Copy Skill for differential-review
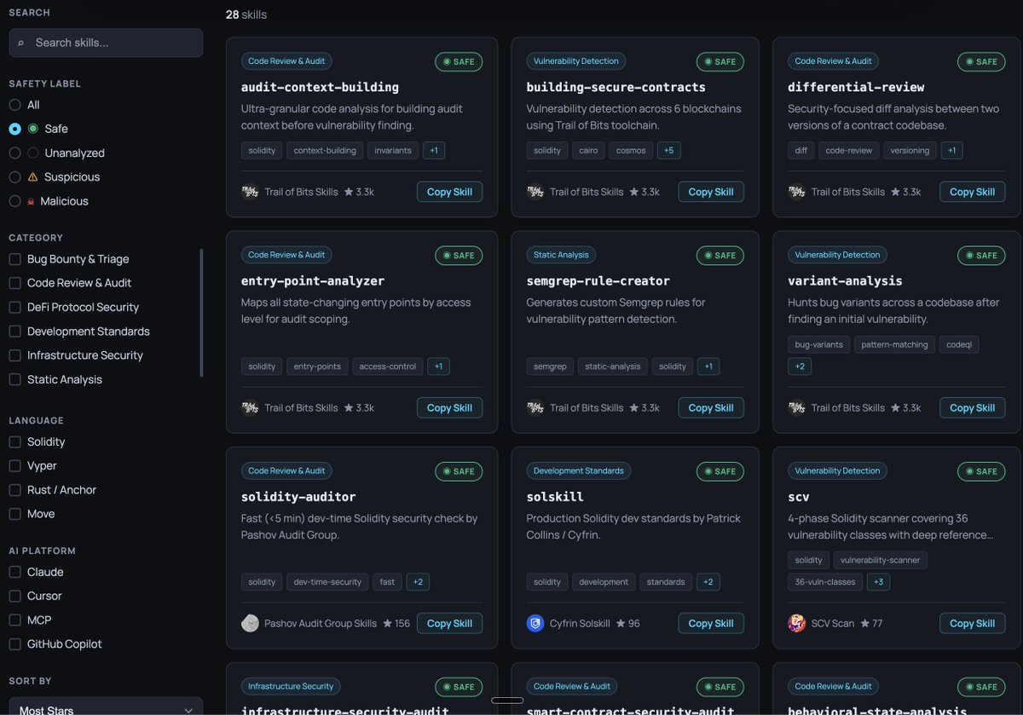Screen dimensions: 1023x715 tap(973, 192)
